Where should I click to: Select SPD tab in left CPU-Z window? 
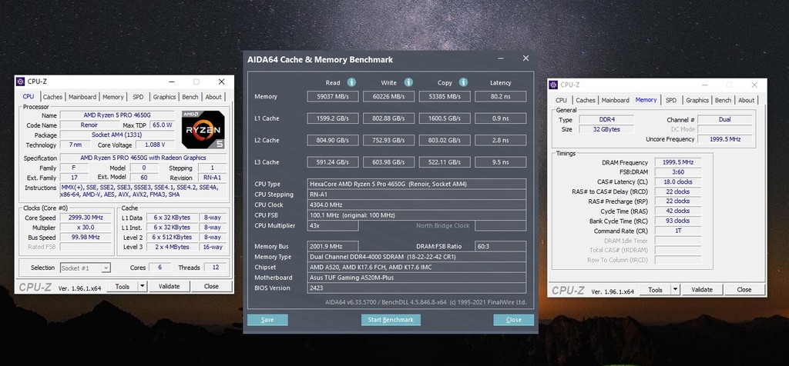pos(138,97)
